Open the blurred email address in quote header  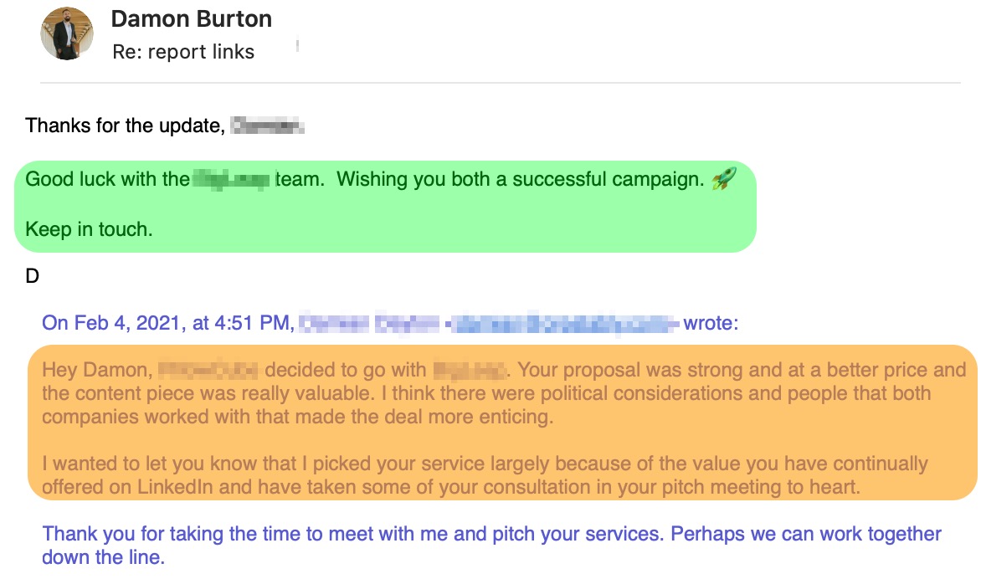563,323
